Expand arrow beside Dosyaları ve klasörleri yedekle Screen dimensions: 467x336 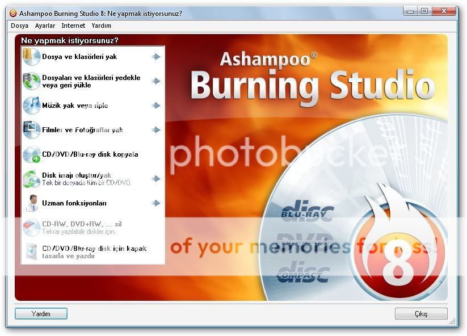(x=156, y=81)
